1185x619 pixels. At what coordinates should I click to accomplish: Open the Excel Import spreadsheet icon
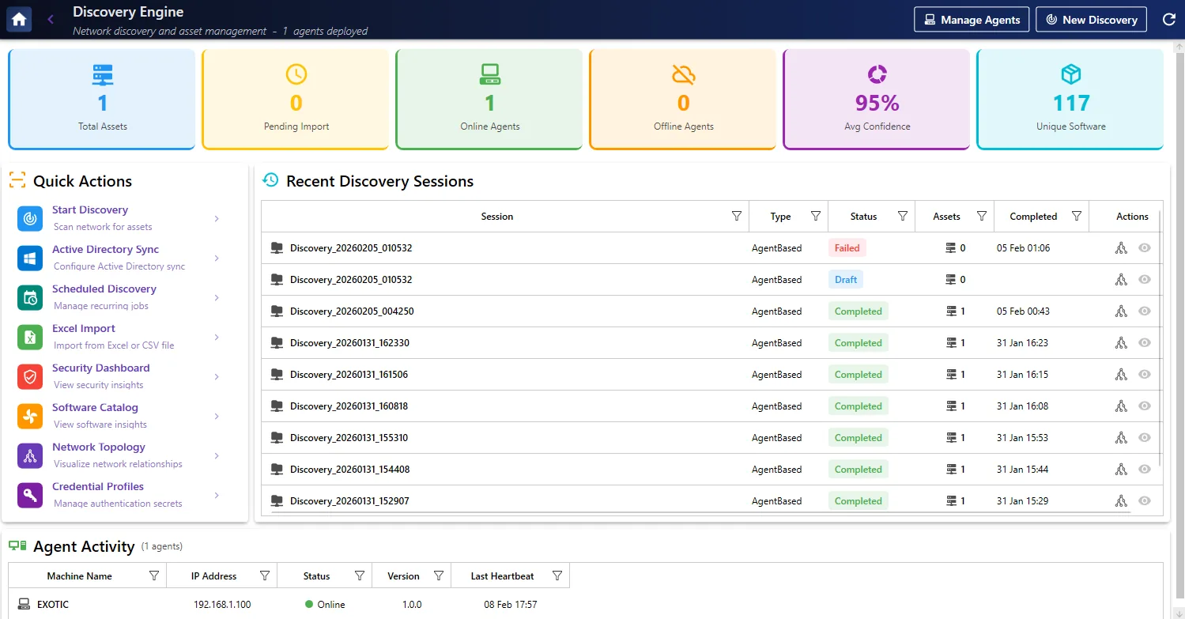[30, 338]
